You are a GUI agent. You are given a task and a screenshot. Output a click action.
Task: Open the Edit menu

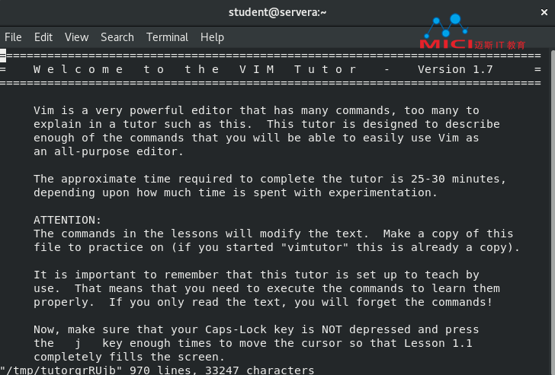(x=43, y=37)
